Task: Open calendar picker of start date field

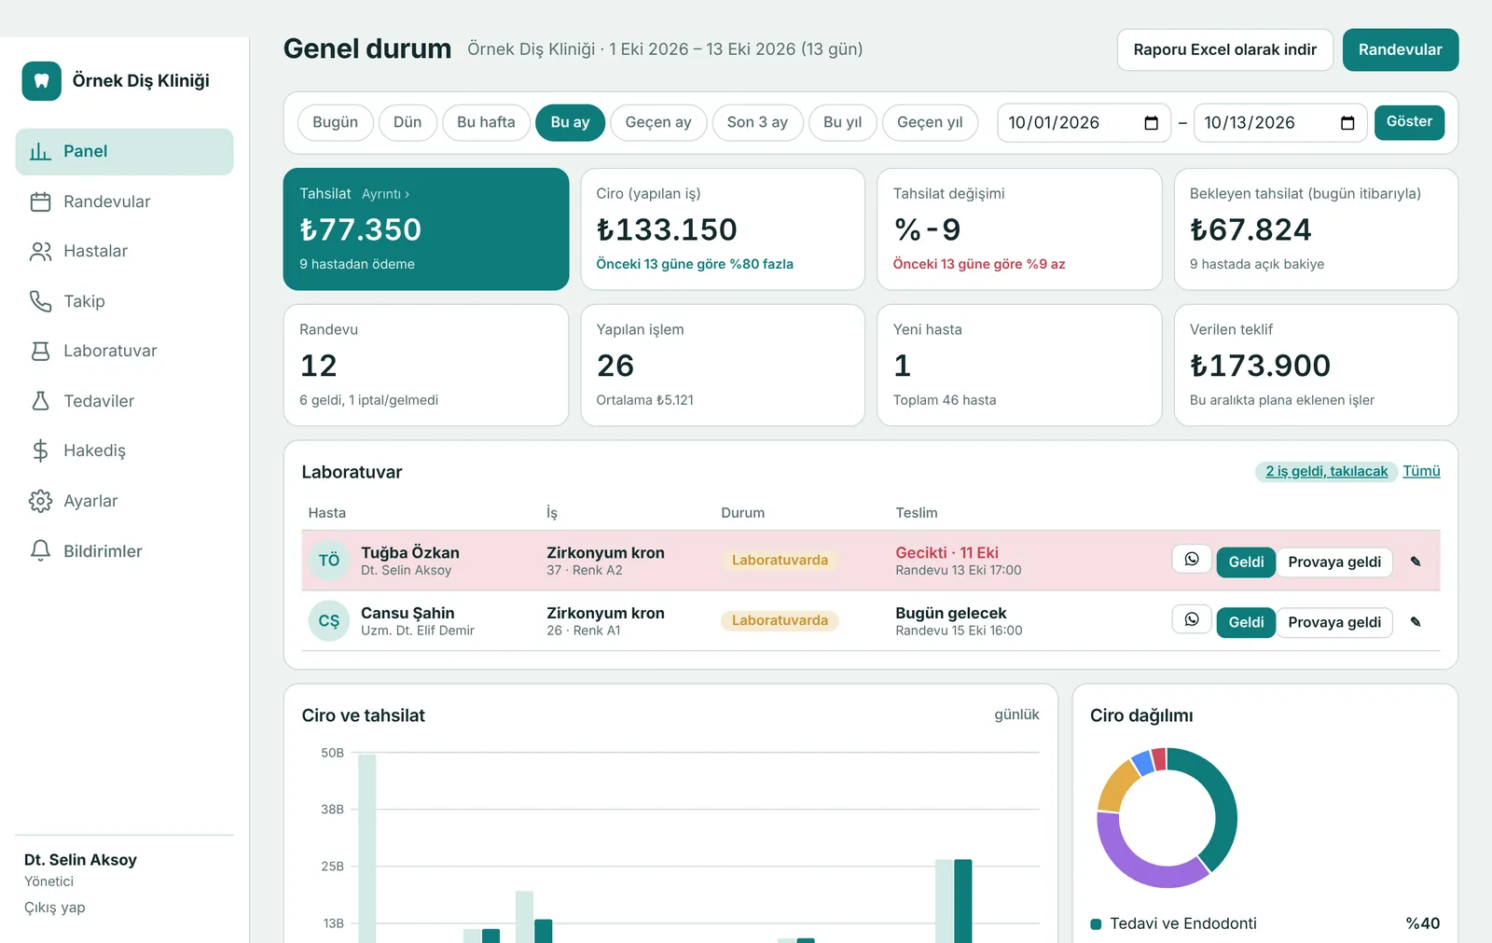Action: point(1151,123)
